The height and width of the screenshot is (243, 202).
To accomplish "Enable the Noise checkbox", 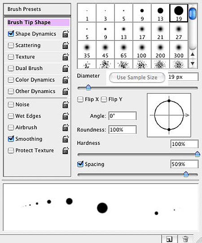I will point(11,105).
